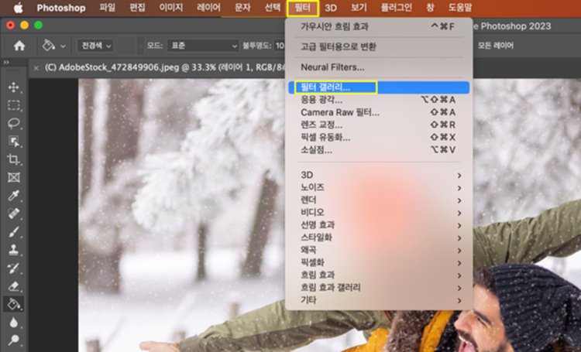This screenshot has width=581, height=352.
Task: Expand the 기타 submenu
Action: [x=379, y=300]
